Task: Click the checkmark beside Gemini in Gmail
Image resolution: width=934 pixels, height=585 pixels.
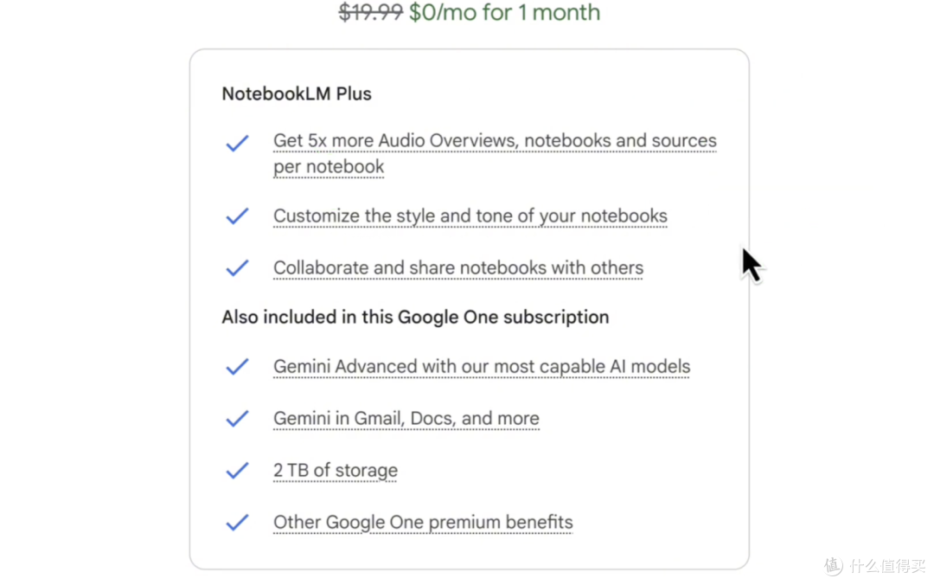Action: click(x=236, y=418)
